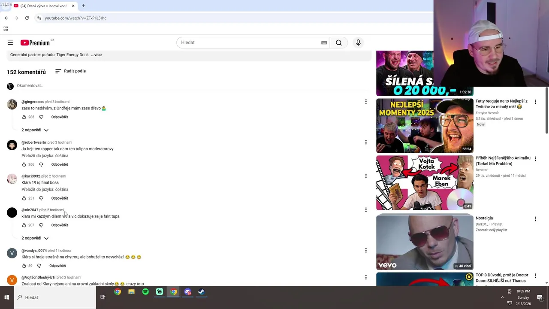This screenshot has height=309, width=549.
Task: Open Windows Start menu
Action: [7, 297]
